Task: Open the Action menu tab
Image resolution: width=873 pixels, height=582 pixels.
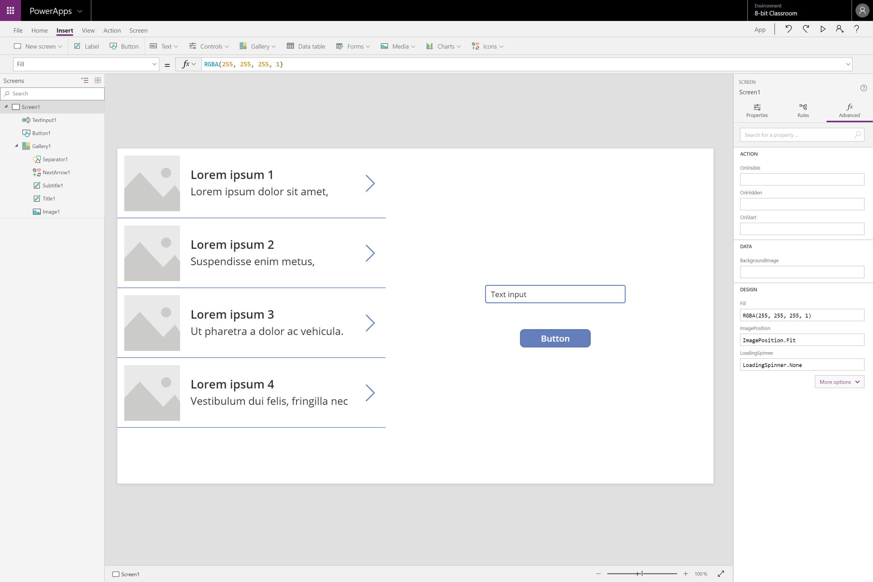Action: [x=112, y=30]
